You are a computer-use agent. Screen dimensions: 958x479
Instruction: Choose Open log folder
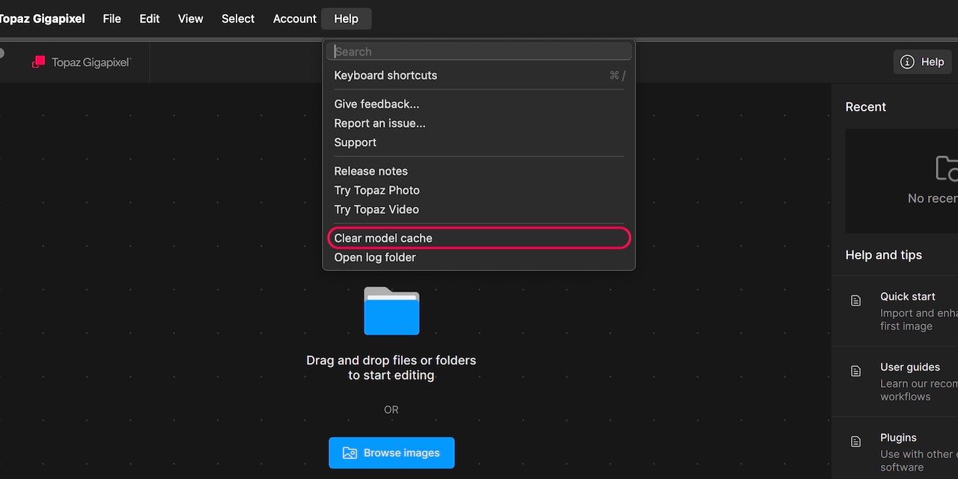click(x=479, y=258)
